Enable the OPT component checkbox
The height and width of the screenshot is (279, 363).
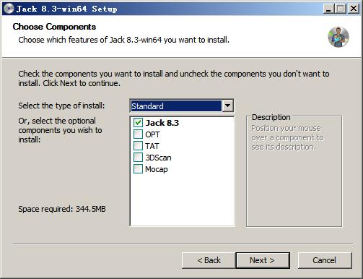[138, 134]
